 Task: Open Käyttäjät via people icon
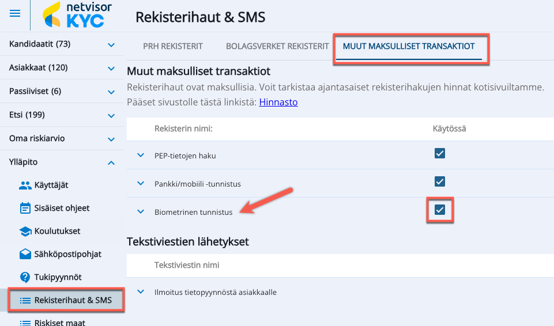tap(25, 185)
